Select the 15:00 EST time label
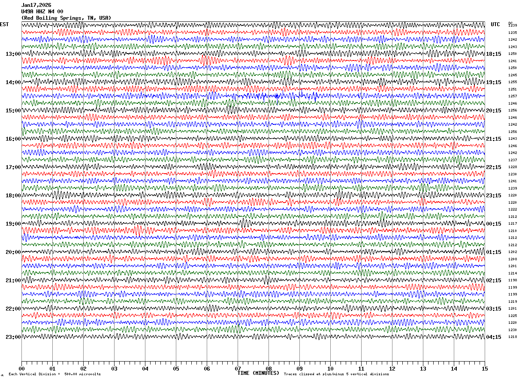The image size is (519, 380). [x=13, y=111]
